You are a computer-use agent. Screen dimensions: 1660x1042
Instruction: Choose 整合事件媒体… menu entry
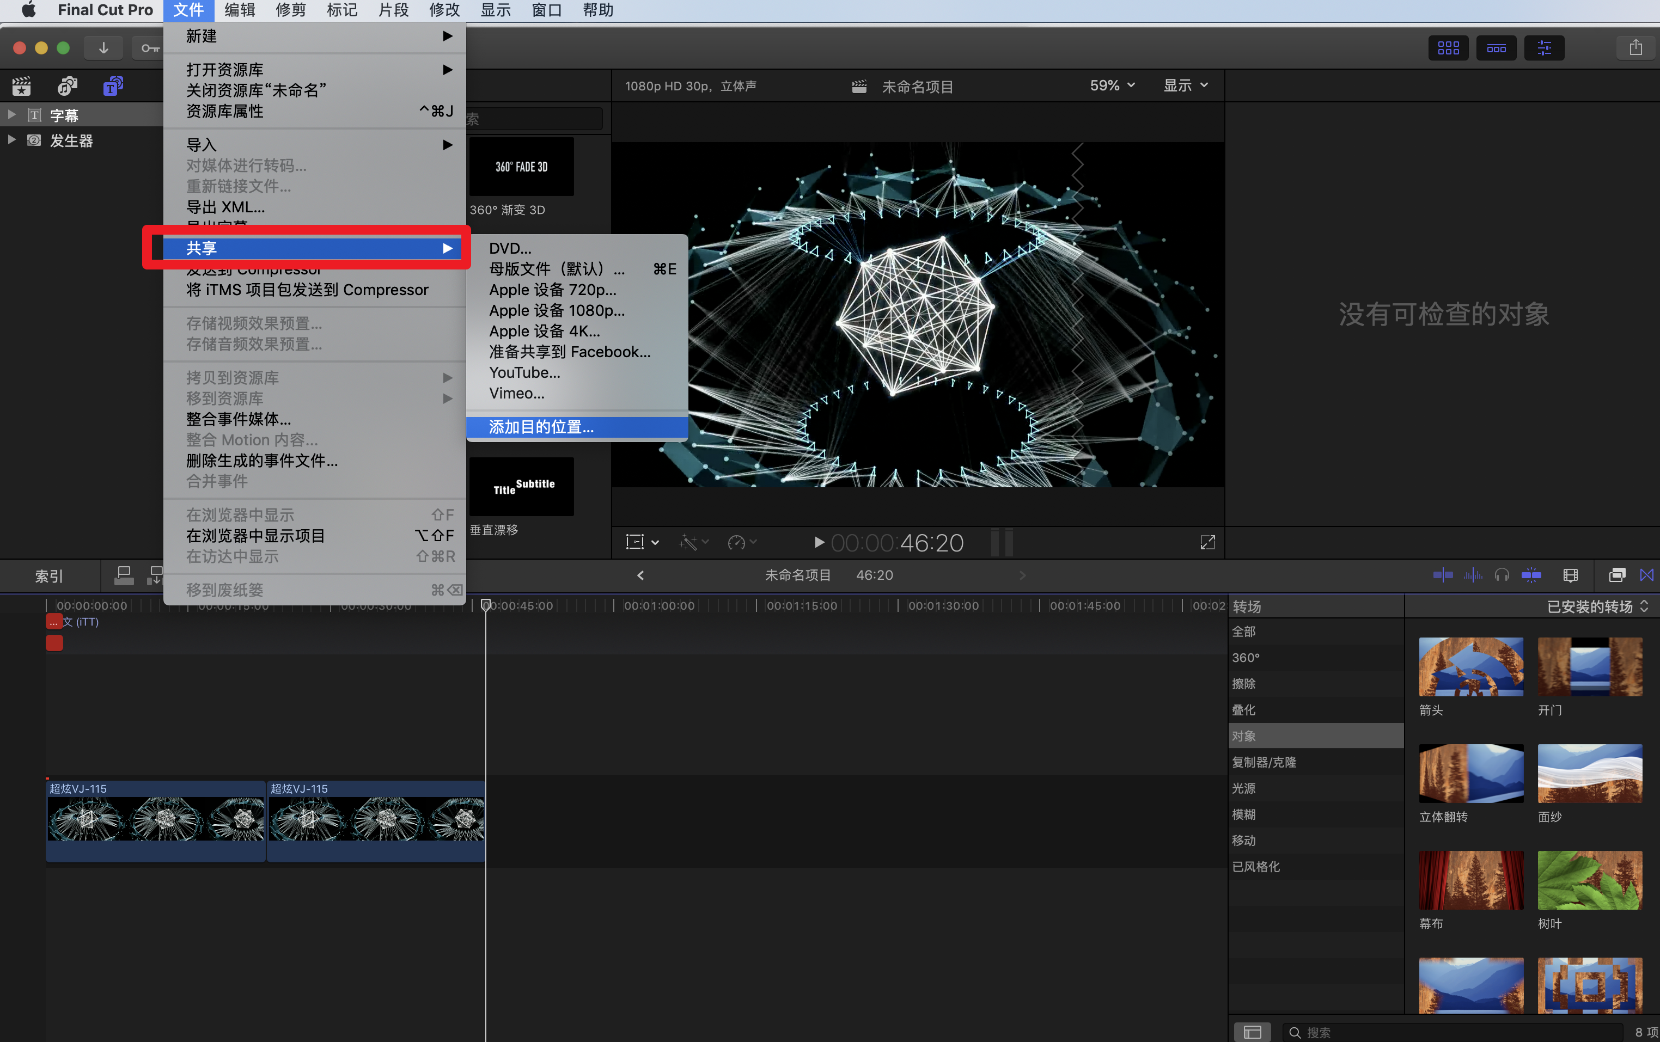pyautogui.click(x=315, y=419)
